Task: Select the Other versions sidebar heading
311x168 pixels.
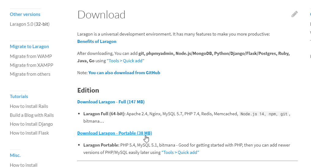Action: tap(25, 14)
